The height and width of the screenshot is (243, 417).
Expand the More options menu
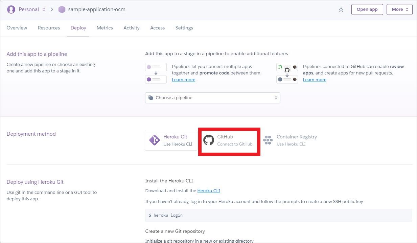399,9
